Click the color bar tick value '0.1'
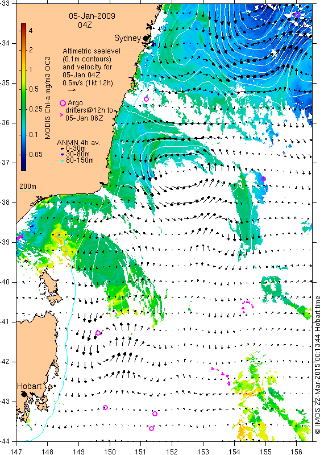 coord(34,135)
